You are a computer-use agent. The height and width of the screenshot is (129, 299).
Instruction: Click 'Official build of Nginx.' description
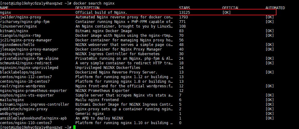click(101, 13)
